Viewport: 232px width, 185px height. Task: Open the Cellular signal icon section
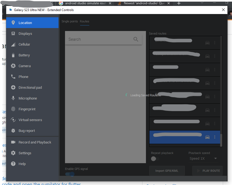click(13, 44)
